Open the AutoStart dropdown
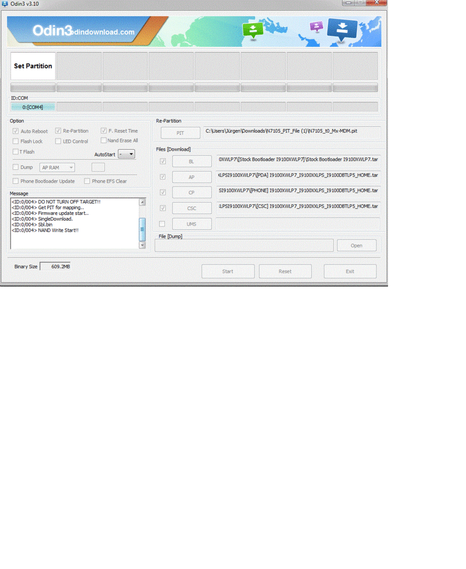Viewport: 466px width, 569px height. 127,154
